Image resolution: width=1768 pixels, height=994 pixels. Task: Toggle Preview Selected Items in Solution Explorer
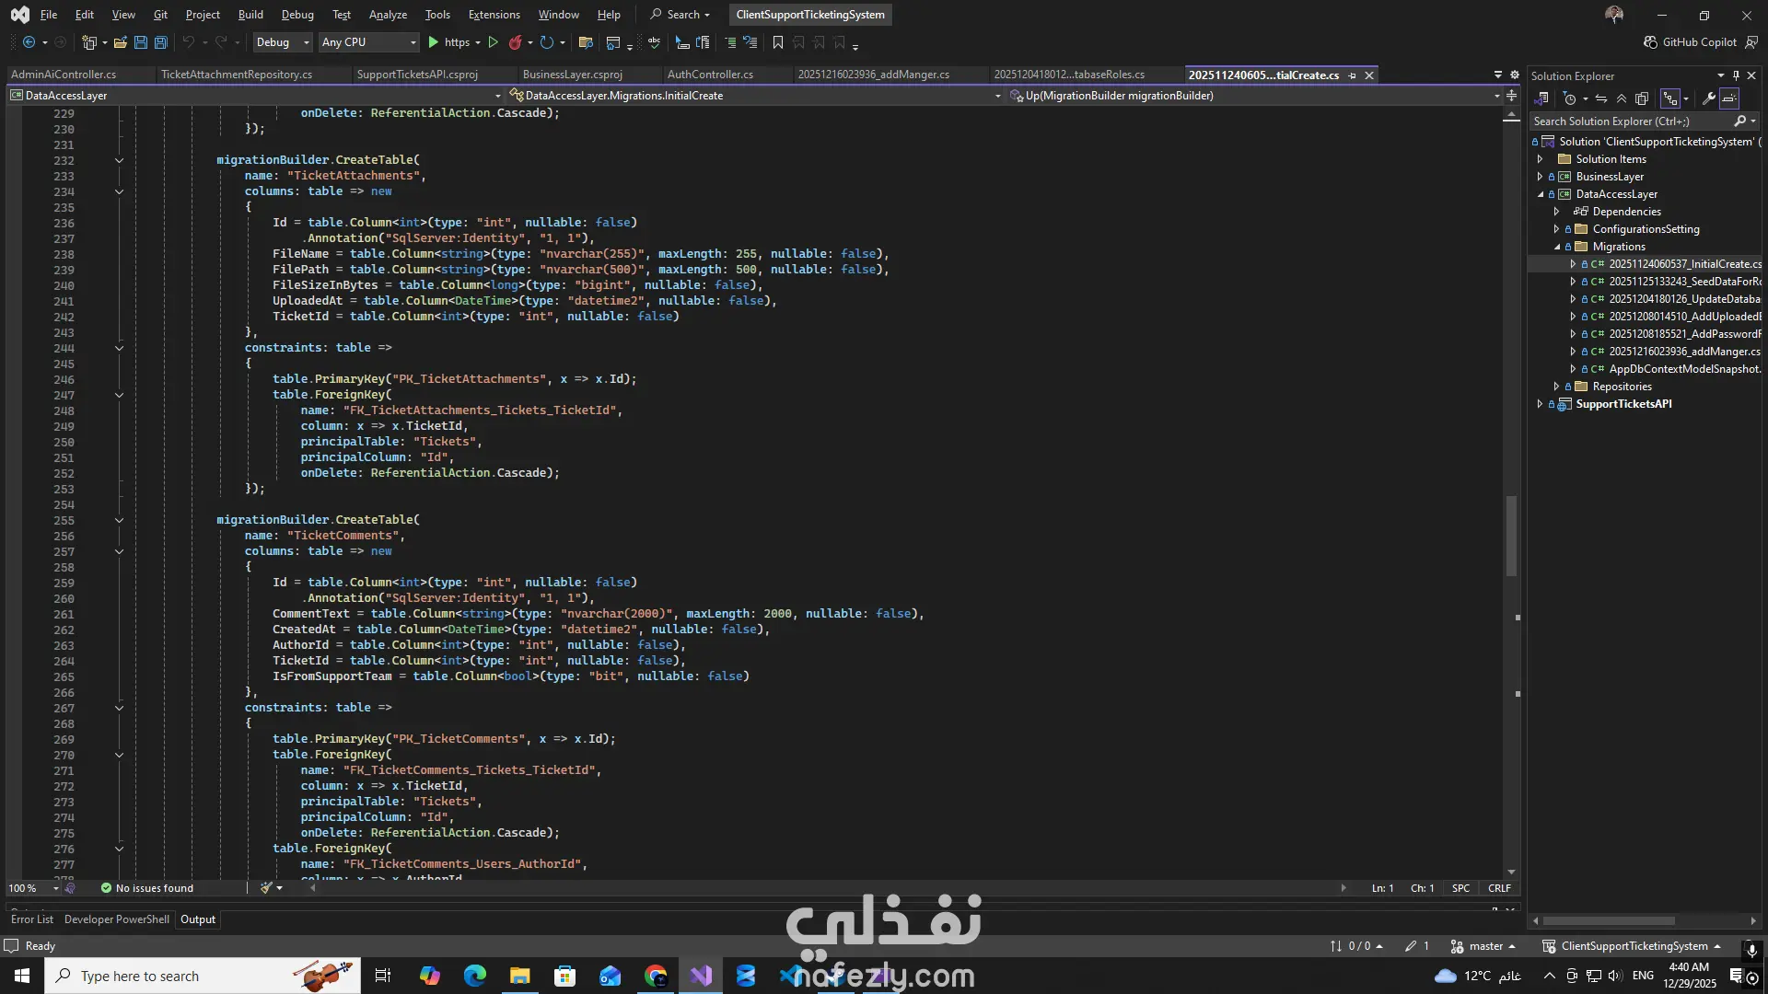1729,98
